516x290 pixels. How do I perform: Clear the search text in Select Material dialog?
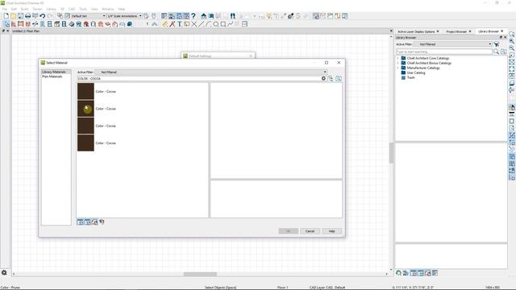[x=323, y=79]
